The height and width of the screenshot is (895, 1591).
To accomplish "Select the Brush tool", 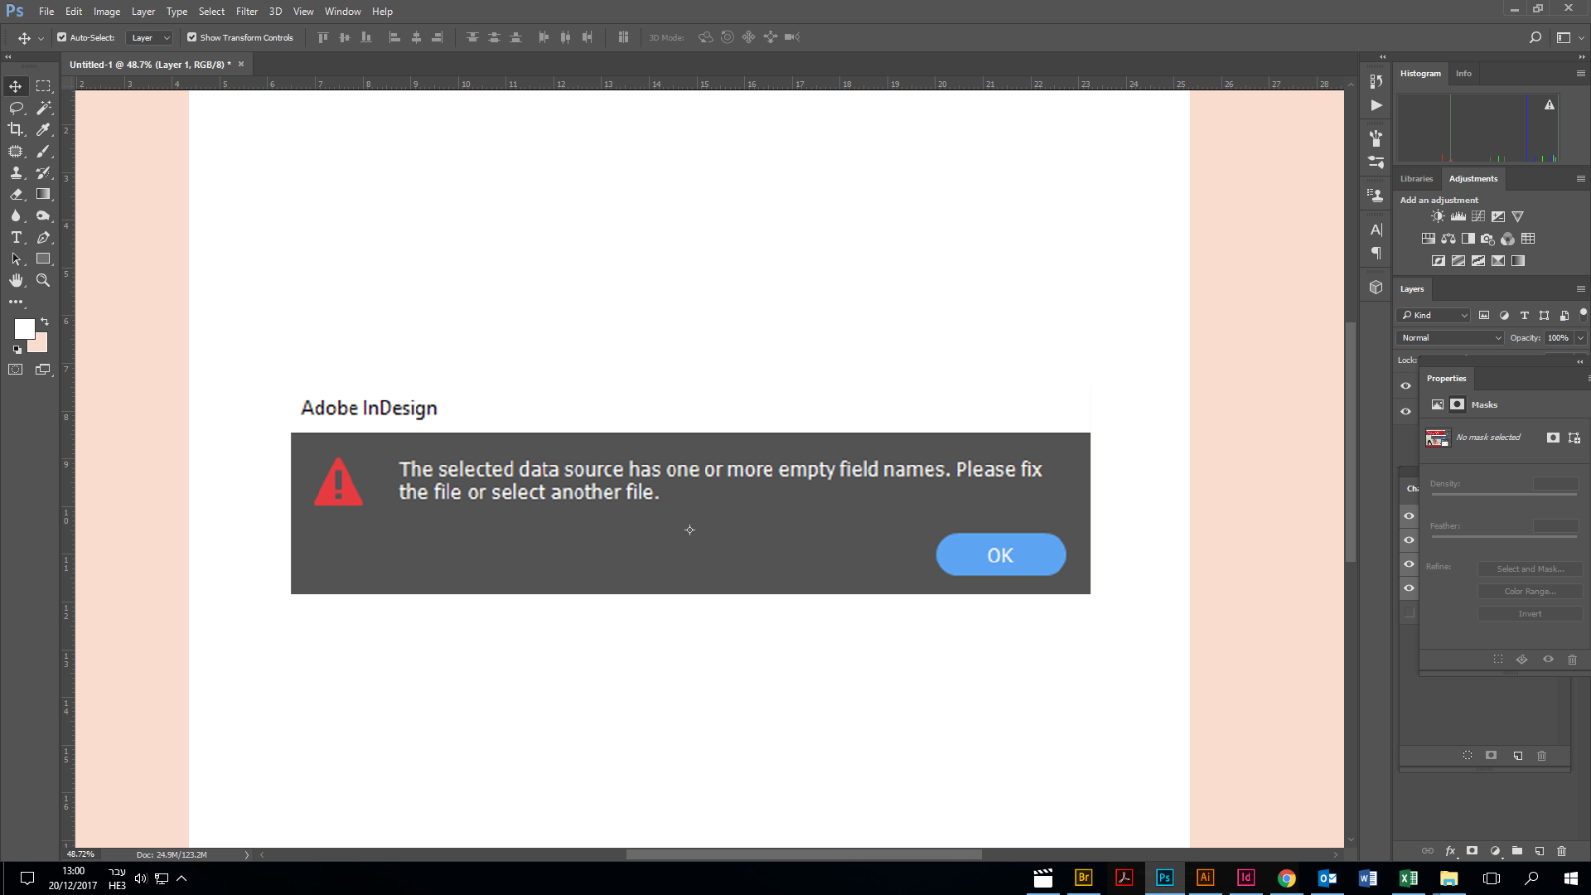I will (43, 151).
